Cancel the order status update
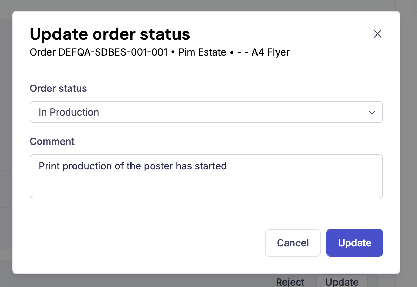417x287 pixels. (293, 243)
